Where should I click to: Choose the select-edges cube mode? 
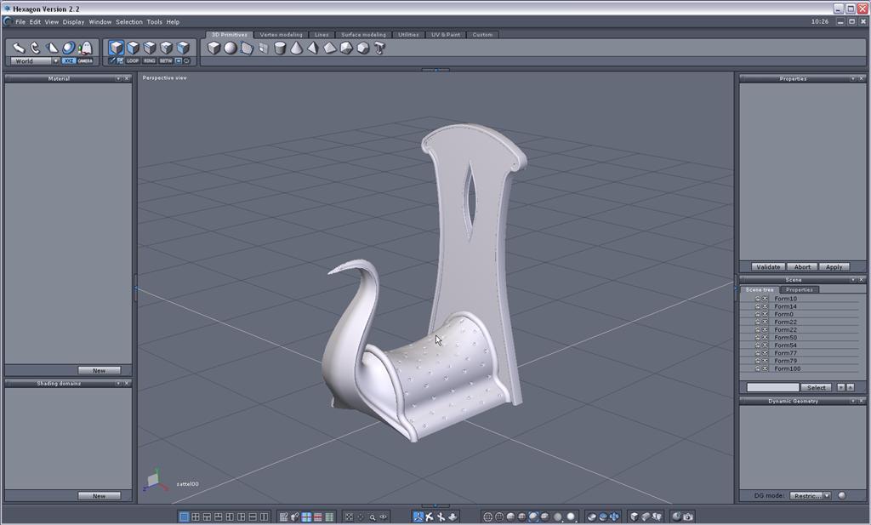[x=150, y=48]
